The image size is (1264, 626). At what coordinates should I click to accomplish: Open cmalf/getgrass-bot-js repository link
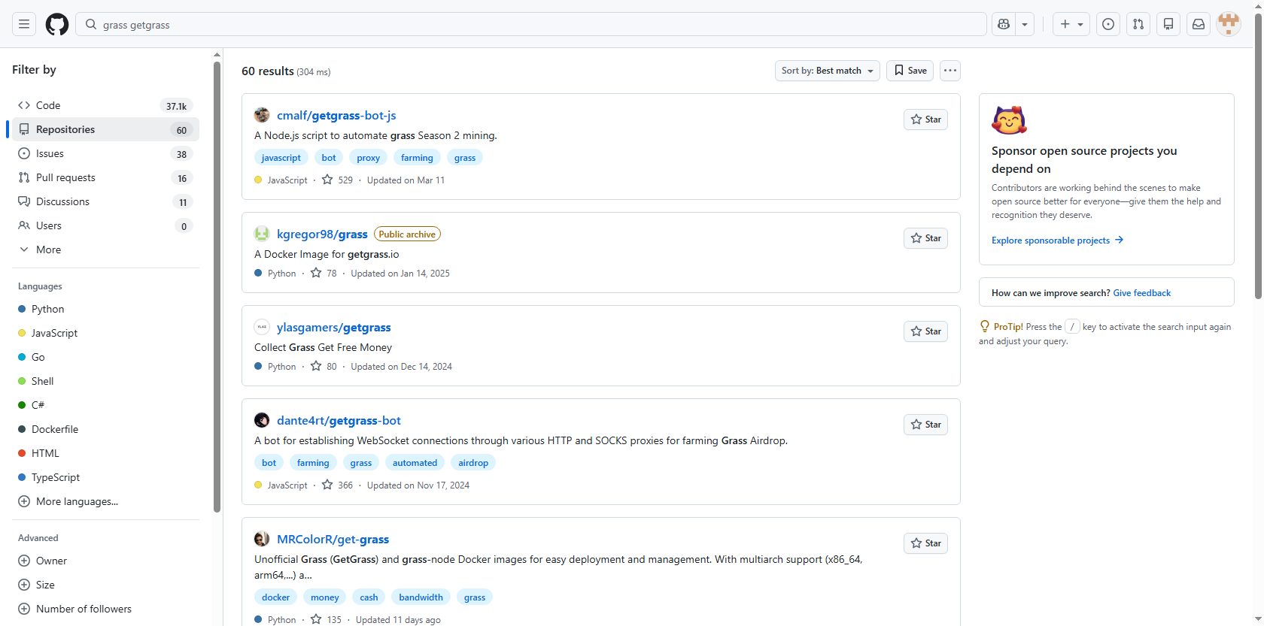pyautogui.click(x=336, y=115)
